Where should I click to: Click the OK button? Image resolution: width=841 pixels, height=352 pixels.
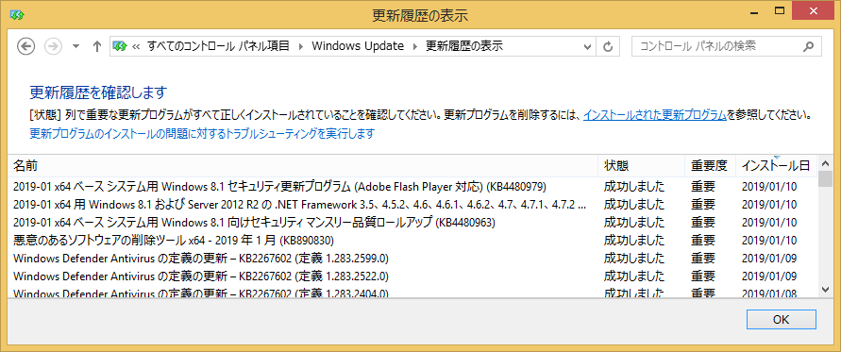[x=781, y=319]
